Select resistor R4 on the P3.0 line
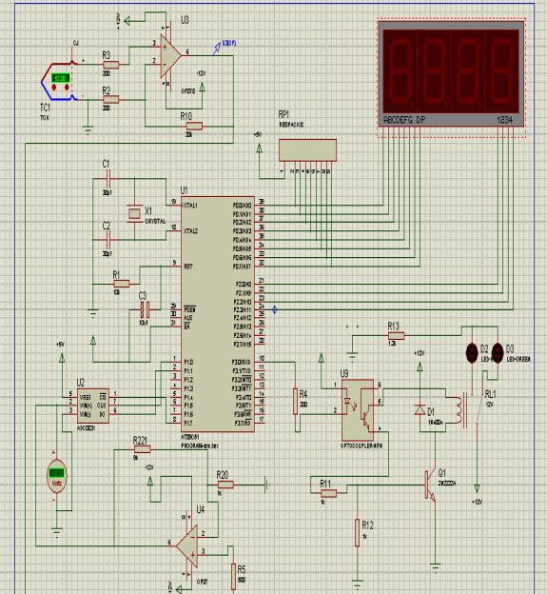This screenshot has width=547, height=594. (296, 402)
